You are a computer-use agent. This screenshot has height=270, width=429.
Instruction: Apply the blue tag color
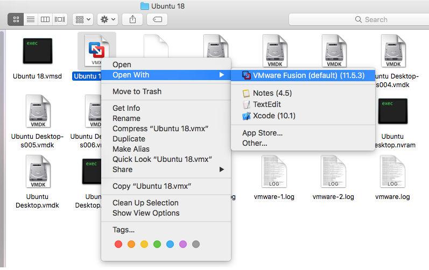170,244
